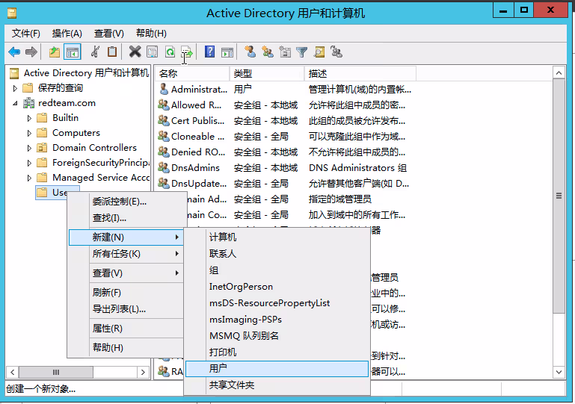575x404 pixels.
Task: Expand the Domain Controllers tree node
Action: (30, 148)
